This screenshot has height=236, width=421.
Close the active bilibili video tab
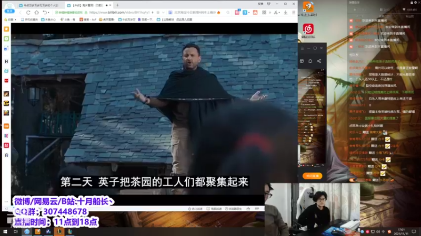(110, 5)
